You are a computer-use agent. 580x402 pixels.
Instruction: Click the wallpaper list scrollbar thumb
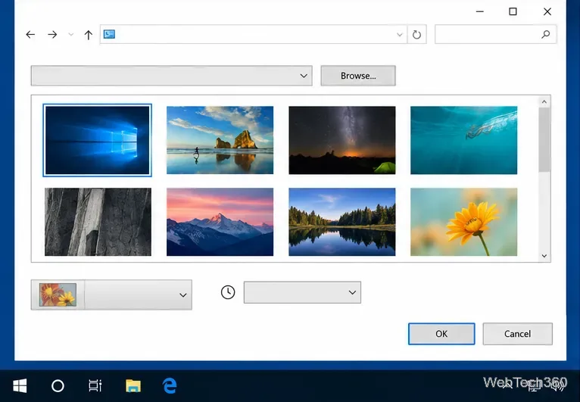(544, 139)
